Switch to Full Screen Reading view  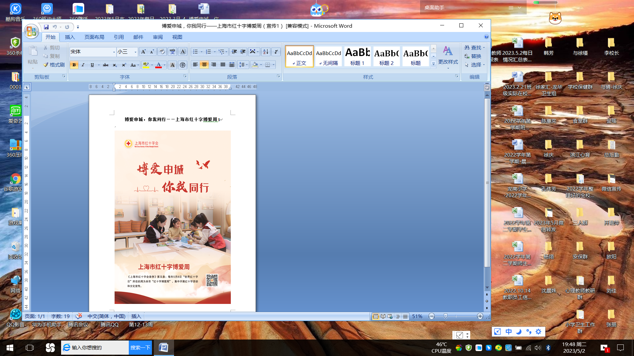pyautogui.click(x=383, y=316)
